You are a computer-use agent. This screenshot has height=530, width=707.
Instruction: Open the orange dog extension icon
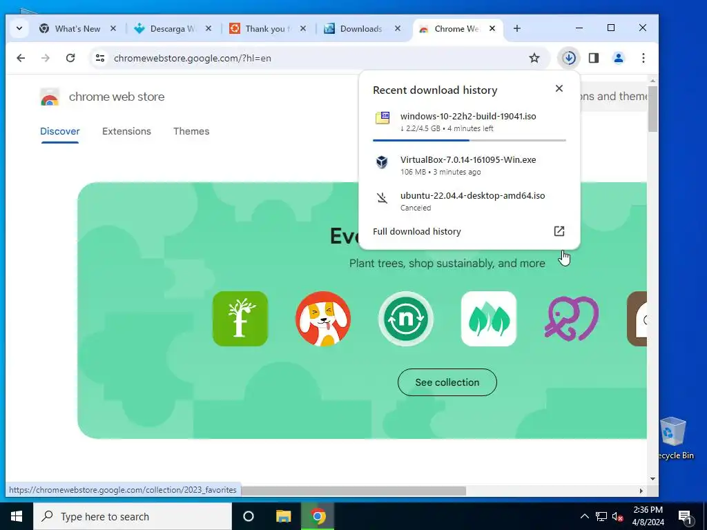point(323,319)
